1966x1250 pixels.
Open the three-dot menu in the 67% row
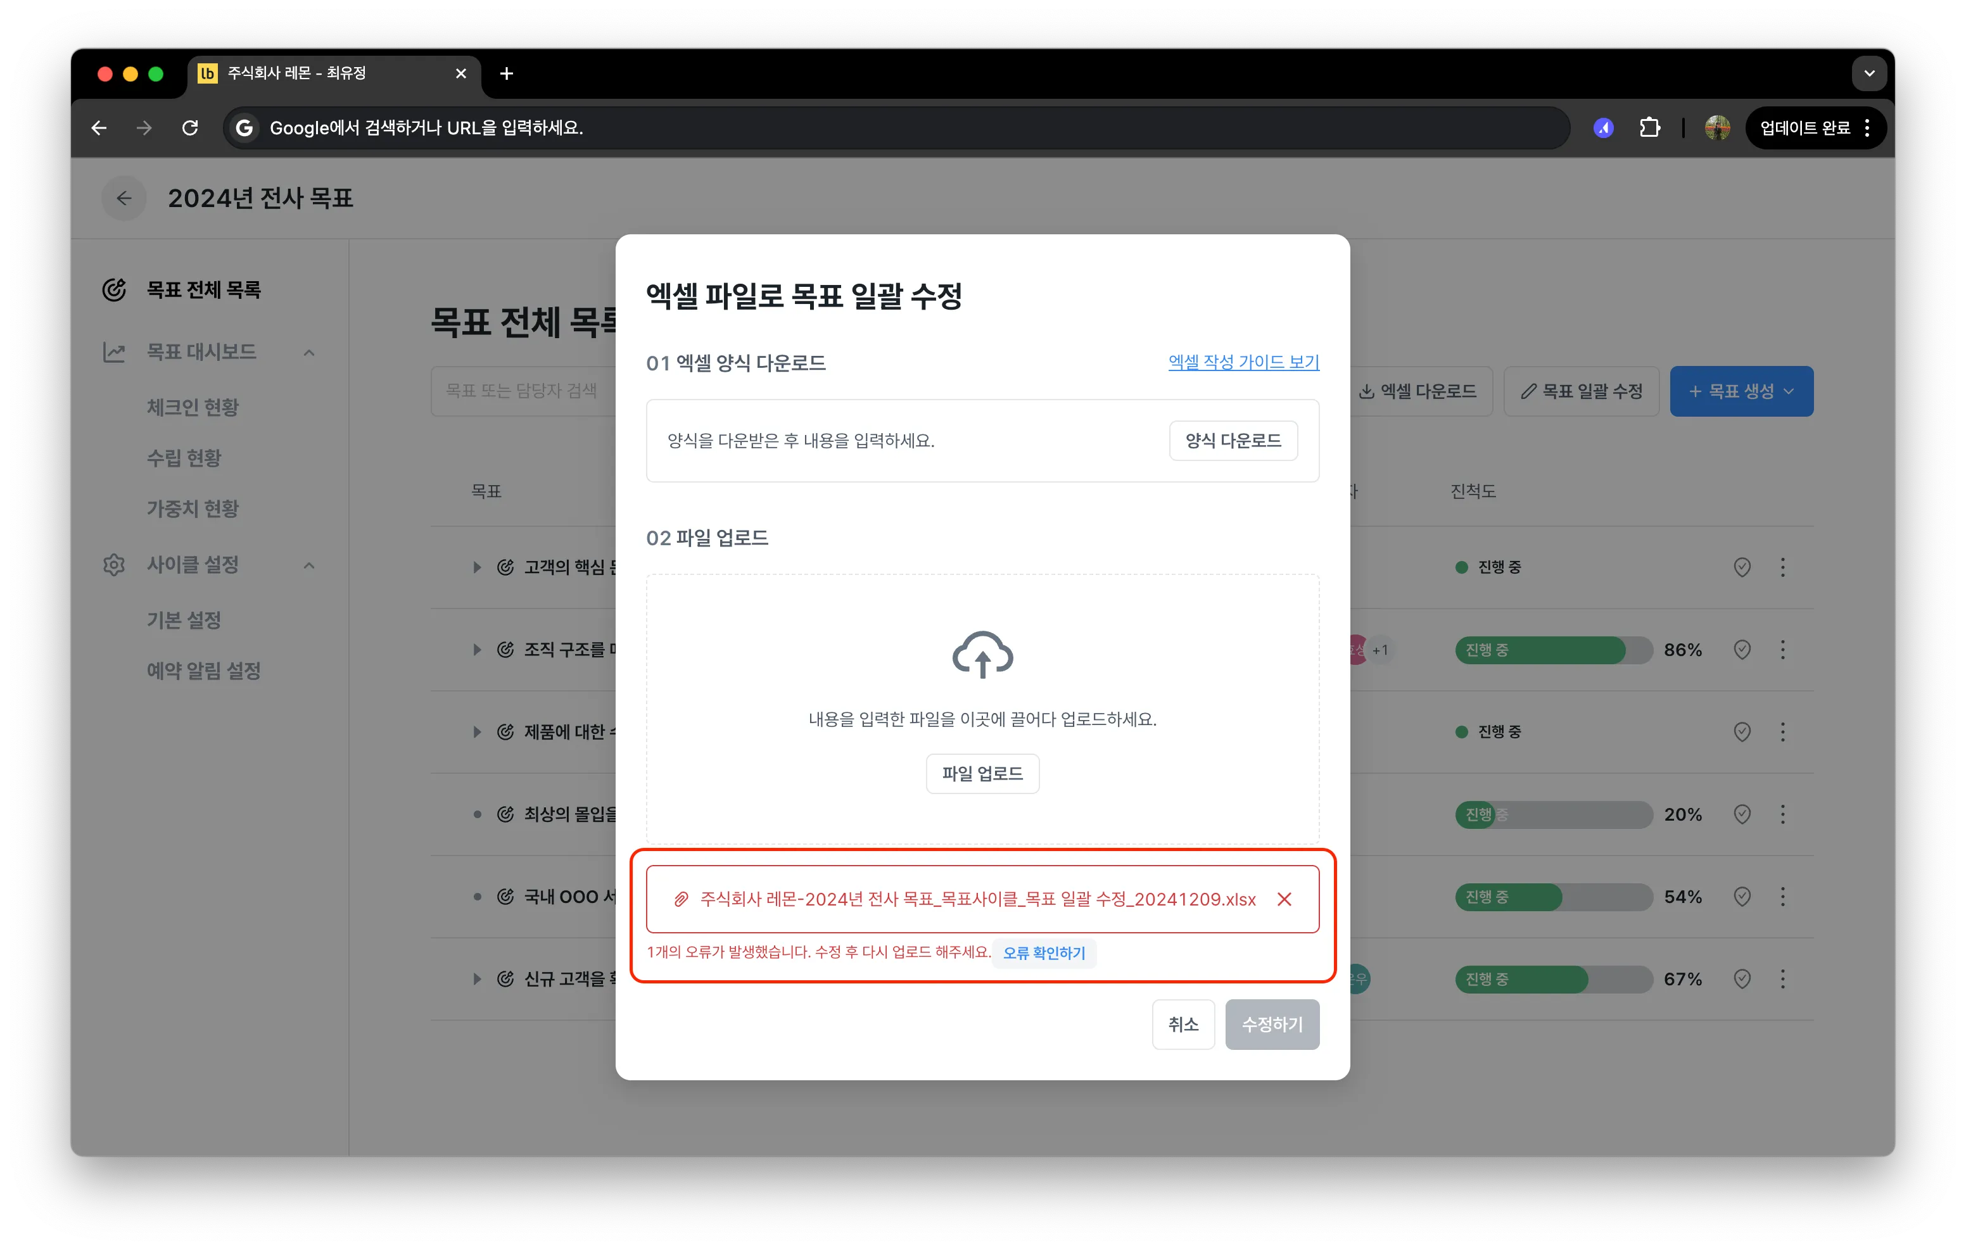coord(1783,979)
